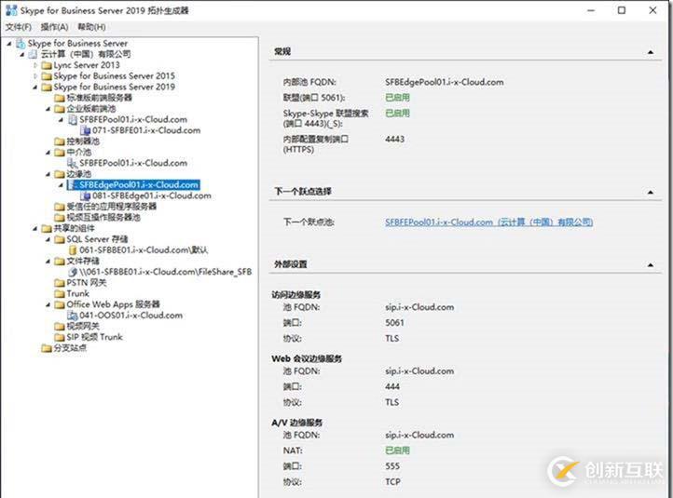Screen dimensions: 673x498
Task: Click the 控制器池 folder icon
Action: (x=60, y=141)
